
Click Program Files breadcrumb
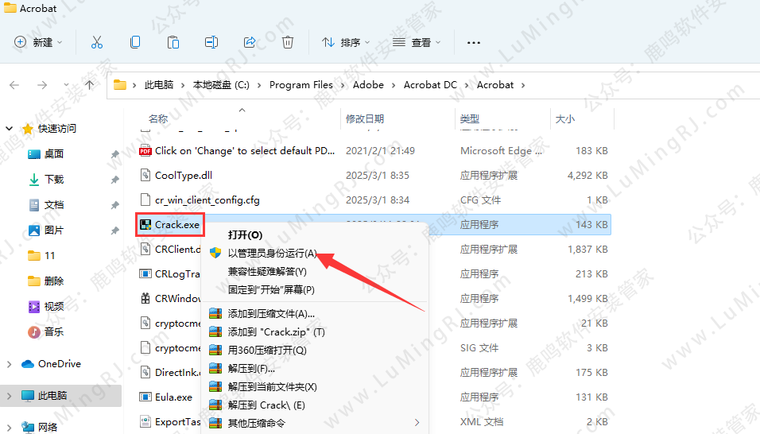click(x=301, y=85)
